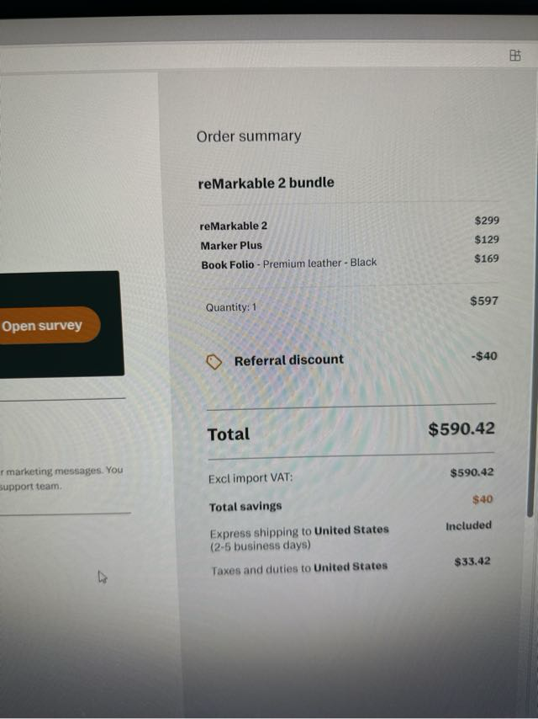Screen dimensions: 538x719
Task: Click the Order summary heading
Action: (249, 136)
